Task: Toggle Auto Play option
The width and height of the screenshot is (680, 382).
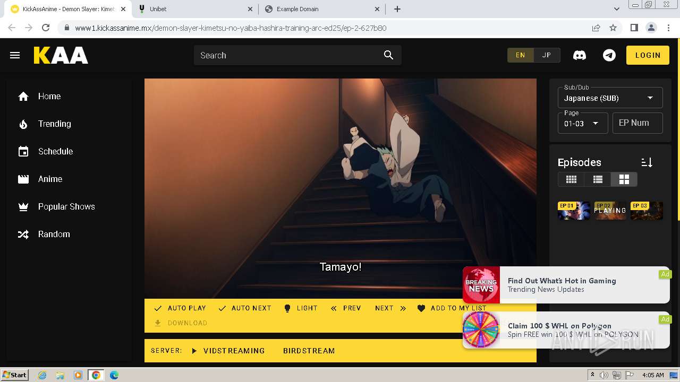Action: click(180, 308)
